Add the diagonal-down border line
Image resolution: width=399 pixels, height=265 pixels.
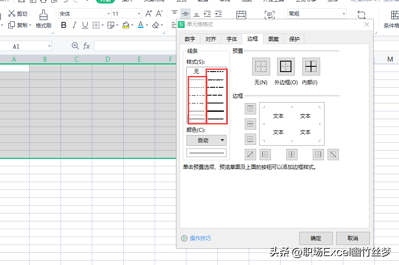coord(333,154)
